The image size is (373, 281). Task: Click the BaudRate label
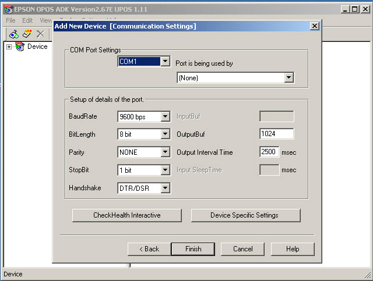(x=83, y=116)
